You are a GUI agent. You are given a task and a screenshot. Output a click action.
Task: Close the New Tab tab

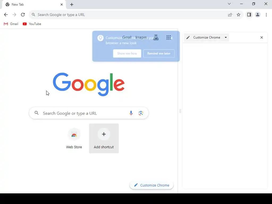62,5
